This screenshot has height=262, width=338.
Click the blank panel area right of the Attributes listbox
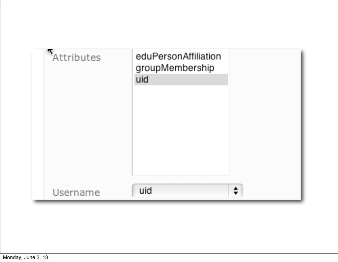(265, 112)
